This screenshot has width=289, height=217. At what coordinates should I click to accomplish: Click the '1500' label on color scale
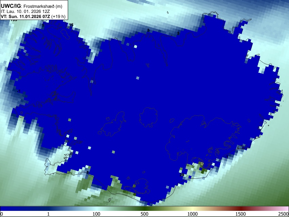pos(240,214)
